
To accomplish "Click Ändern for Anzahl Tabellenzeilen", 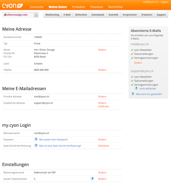I will point(102,179).
